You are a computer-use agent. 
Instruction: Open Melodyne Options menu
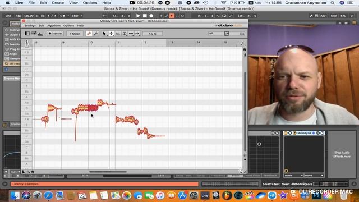(68, 26)
